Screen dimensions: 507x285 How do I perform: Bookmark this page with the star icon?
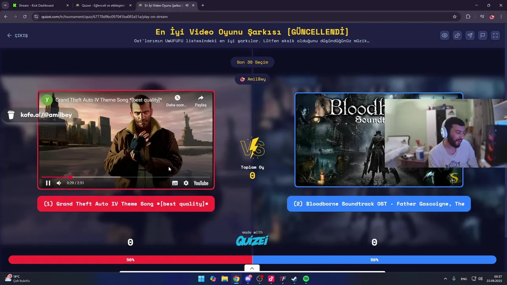[x=455, y=17]
